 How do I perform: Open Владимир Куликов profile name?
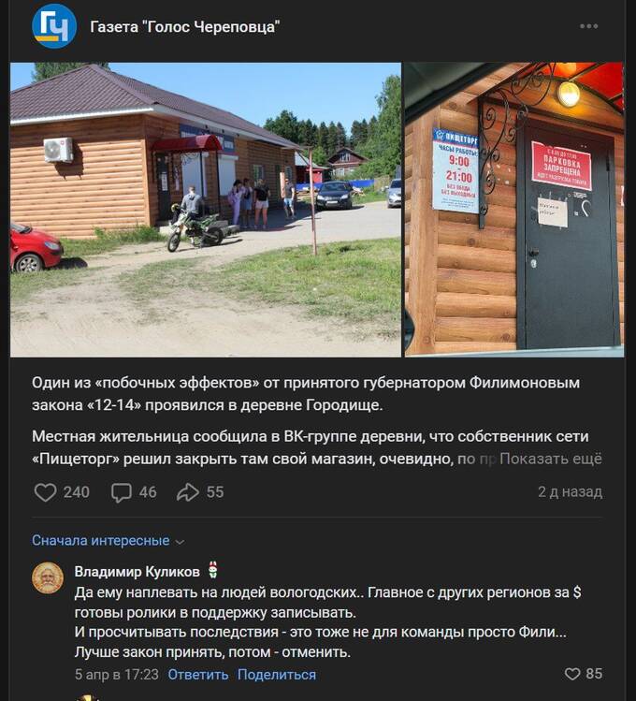tap(137, 571)
